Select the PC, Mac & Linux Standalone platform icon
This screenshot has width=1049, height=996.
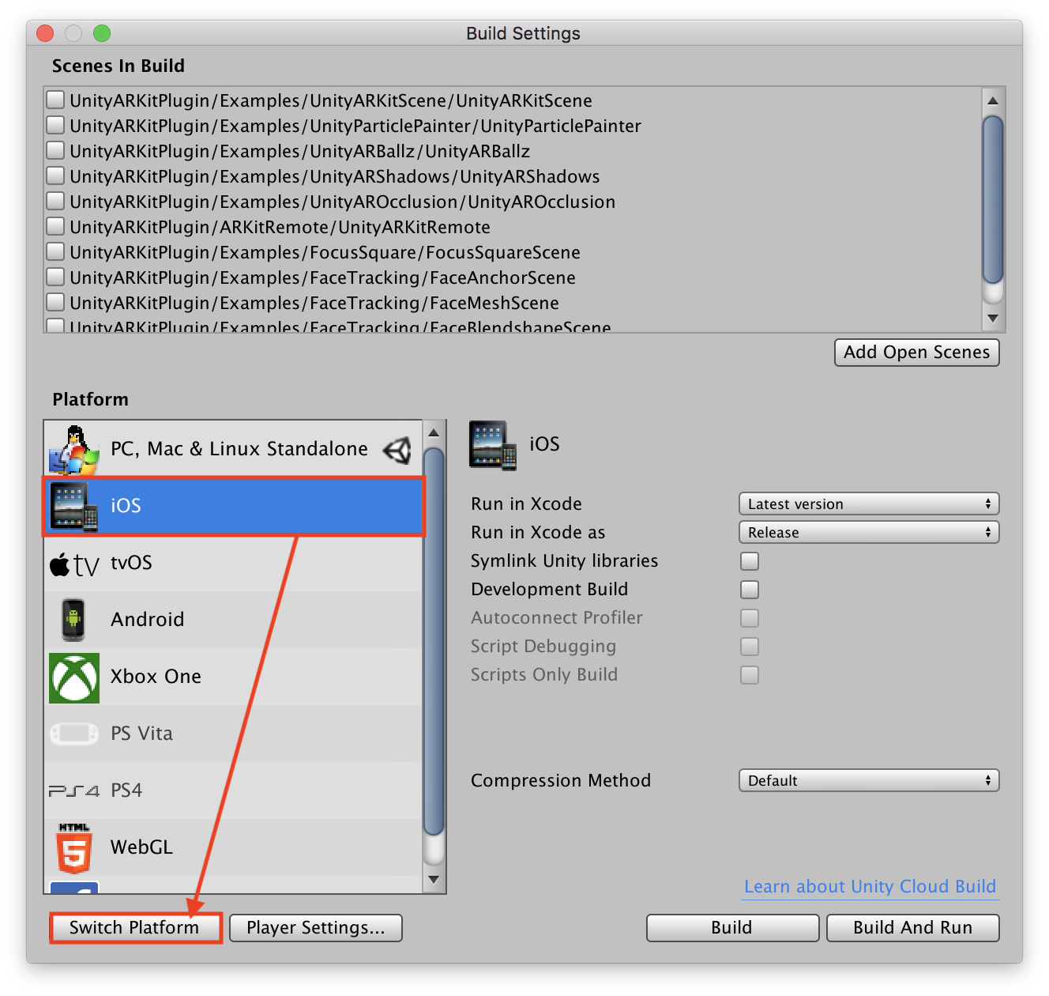[x=74, y=449]
